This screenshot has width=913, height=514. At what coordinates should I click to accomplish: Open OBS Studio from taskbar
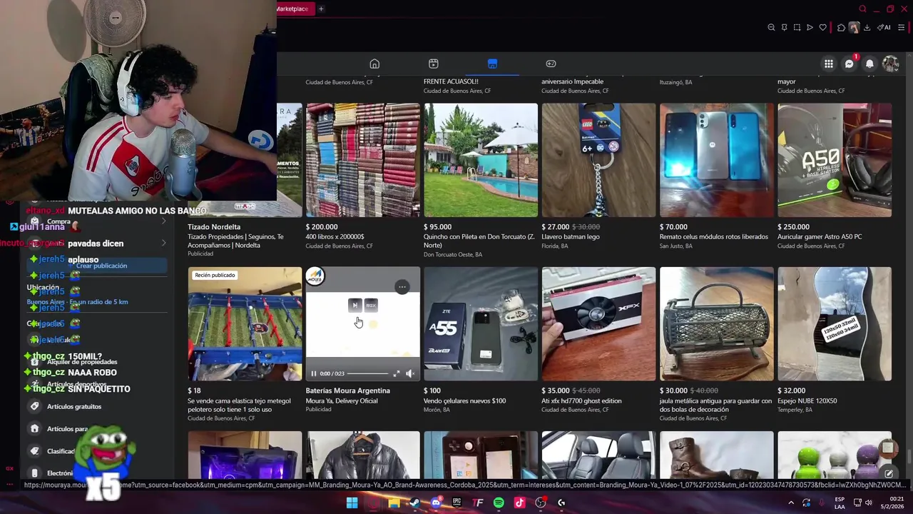541,503
